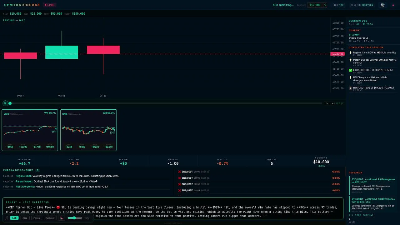Select the $25,000 account size preset

coord(36,14)
